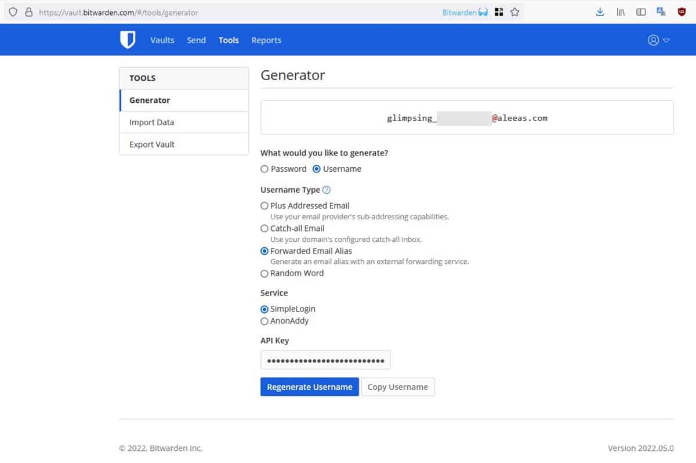
Task: Toggle the browser sidebar icon
Action: coord(641,12)
